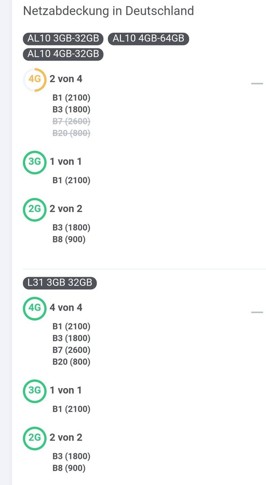Click the orange 4G badge for AL10
Screen dimensions: 266x485
tap(35, 79)
